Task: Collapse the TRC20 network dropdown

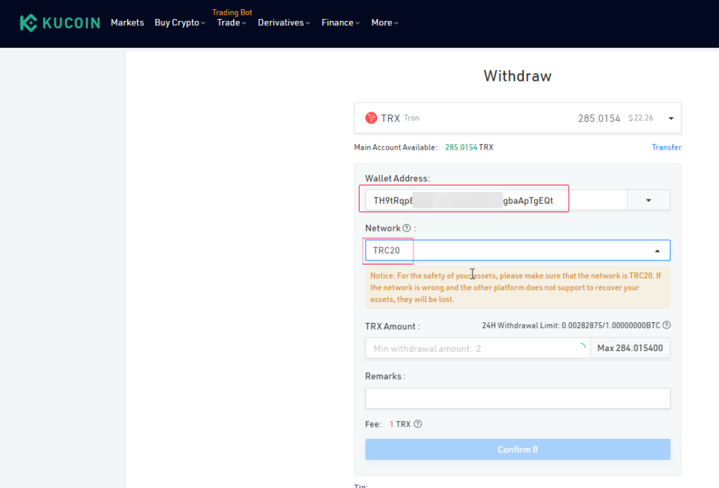Action: coord(657,251)
